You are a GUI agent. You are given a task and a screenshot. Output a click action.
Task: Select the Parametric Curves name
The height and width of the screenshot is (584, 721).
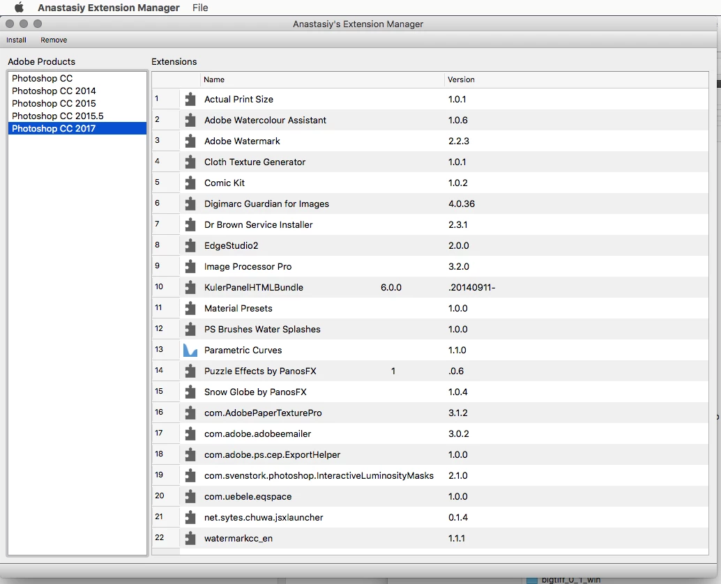pyautogui.click(x=243, y=350)
